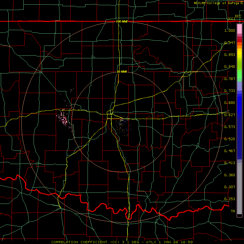The image size is (244, 244).
Task: Select the 0.787 legend value
Action: [230, 79]
